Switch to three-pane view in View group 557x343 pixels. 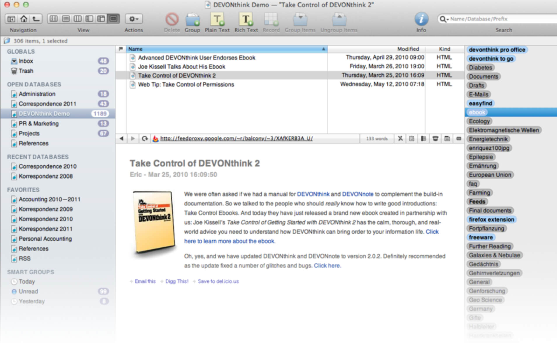tap(101, 19)
